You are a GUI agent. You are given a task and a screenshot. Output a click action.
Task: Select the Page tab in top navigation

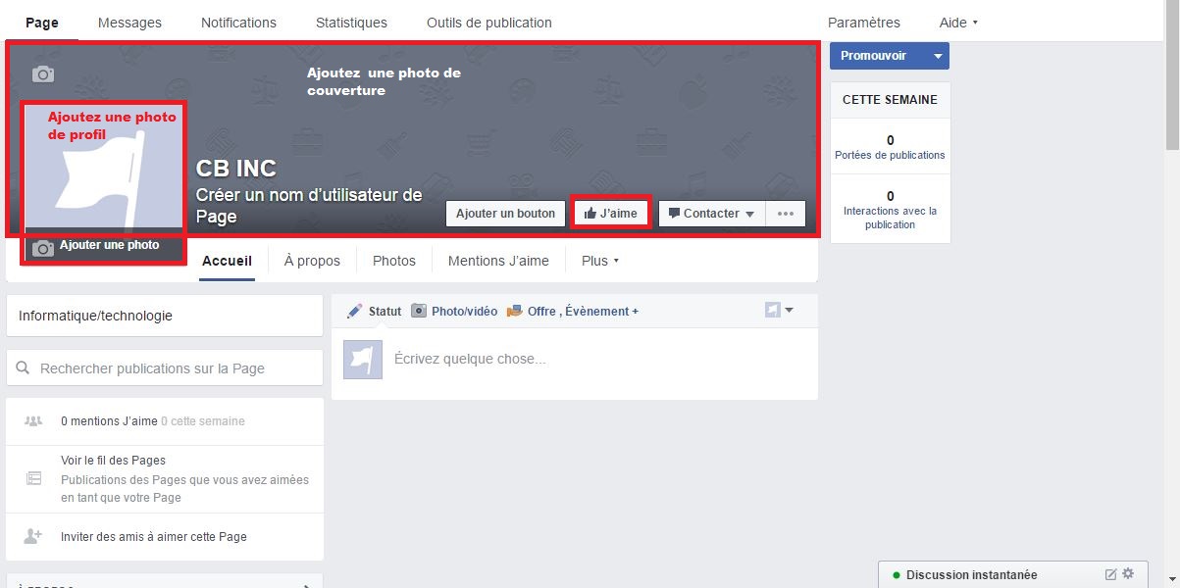tap(42, 23)
